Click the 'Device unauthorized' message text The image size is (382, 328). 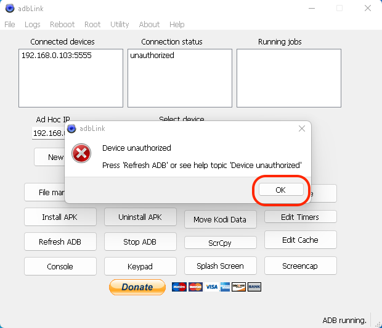tap(137, 148)
